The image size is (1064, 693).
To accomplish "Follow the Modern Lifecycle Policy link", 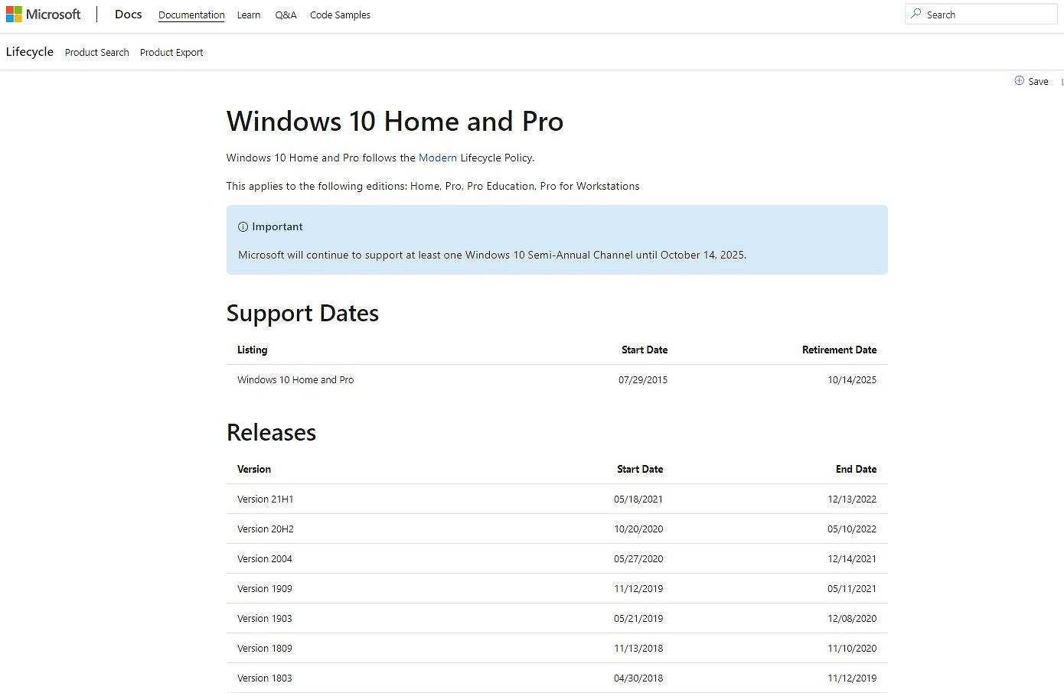I will 438,158.
